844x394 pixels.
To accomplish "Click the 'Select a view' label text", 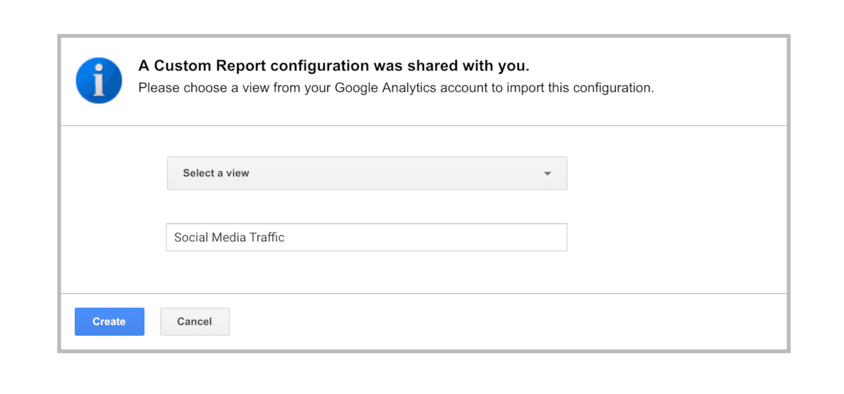I will 216,173.
